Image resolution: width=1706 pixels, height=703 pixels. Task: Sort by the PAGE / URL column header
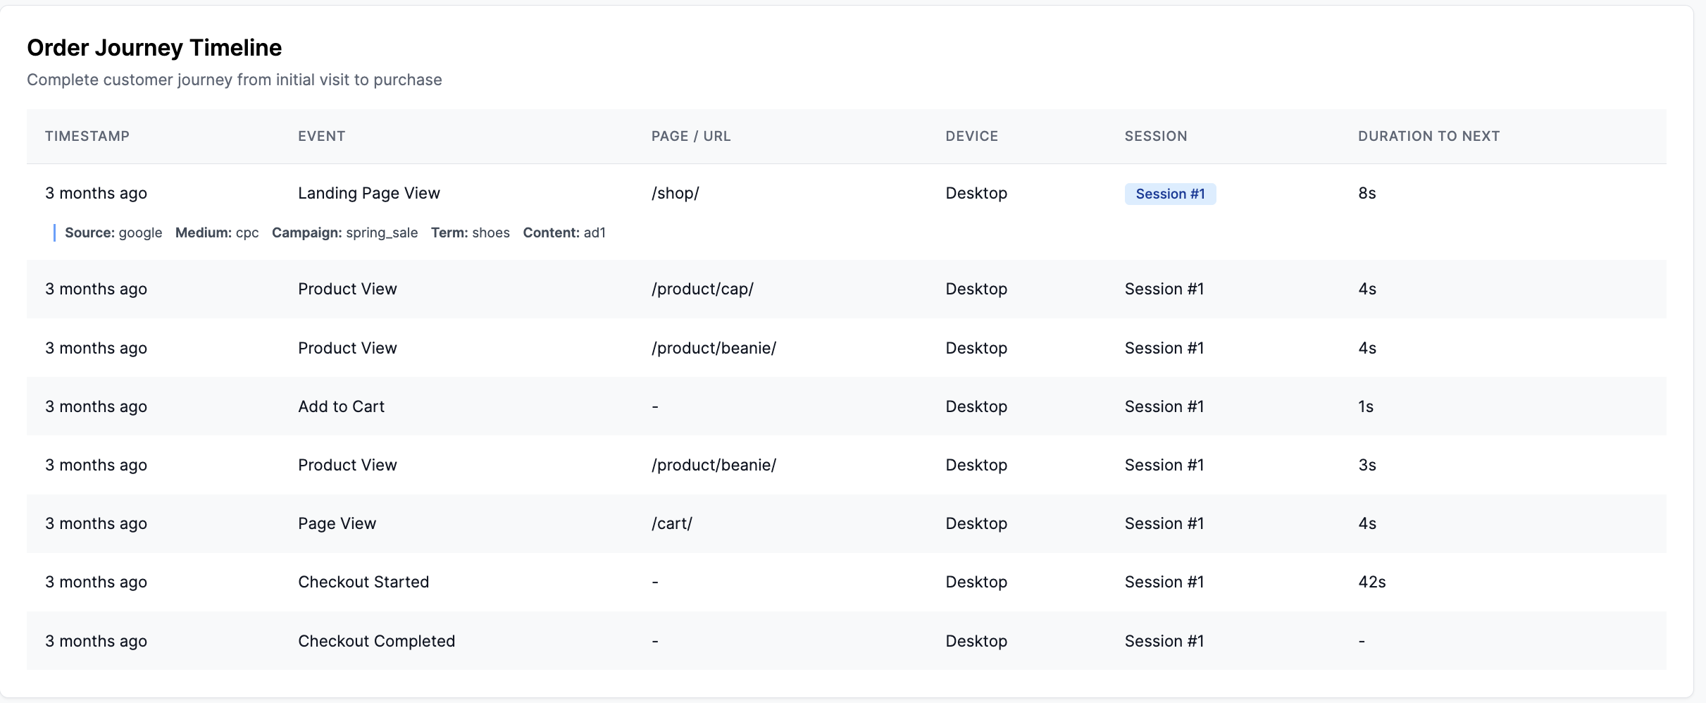[690, 136]
